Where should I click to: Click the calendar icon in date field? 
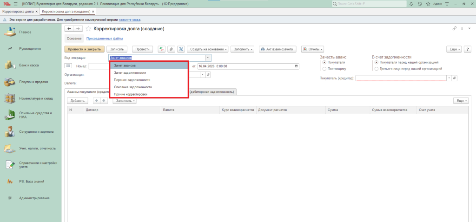click(x=296, y=66)
